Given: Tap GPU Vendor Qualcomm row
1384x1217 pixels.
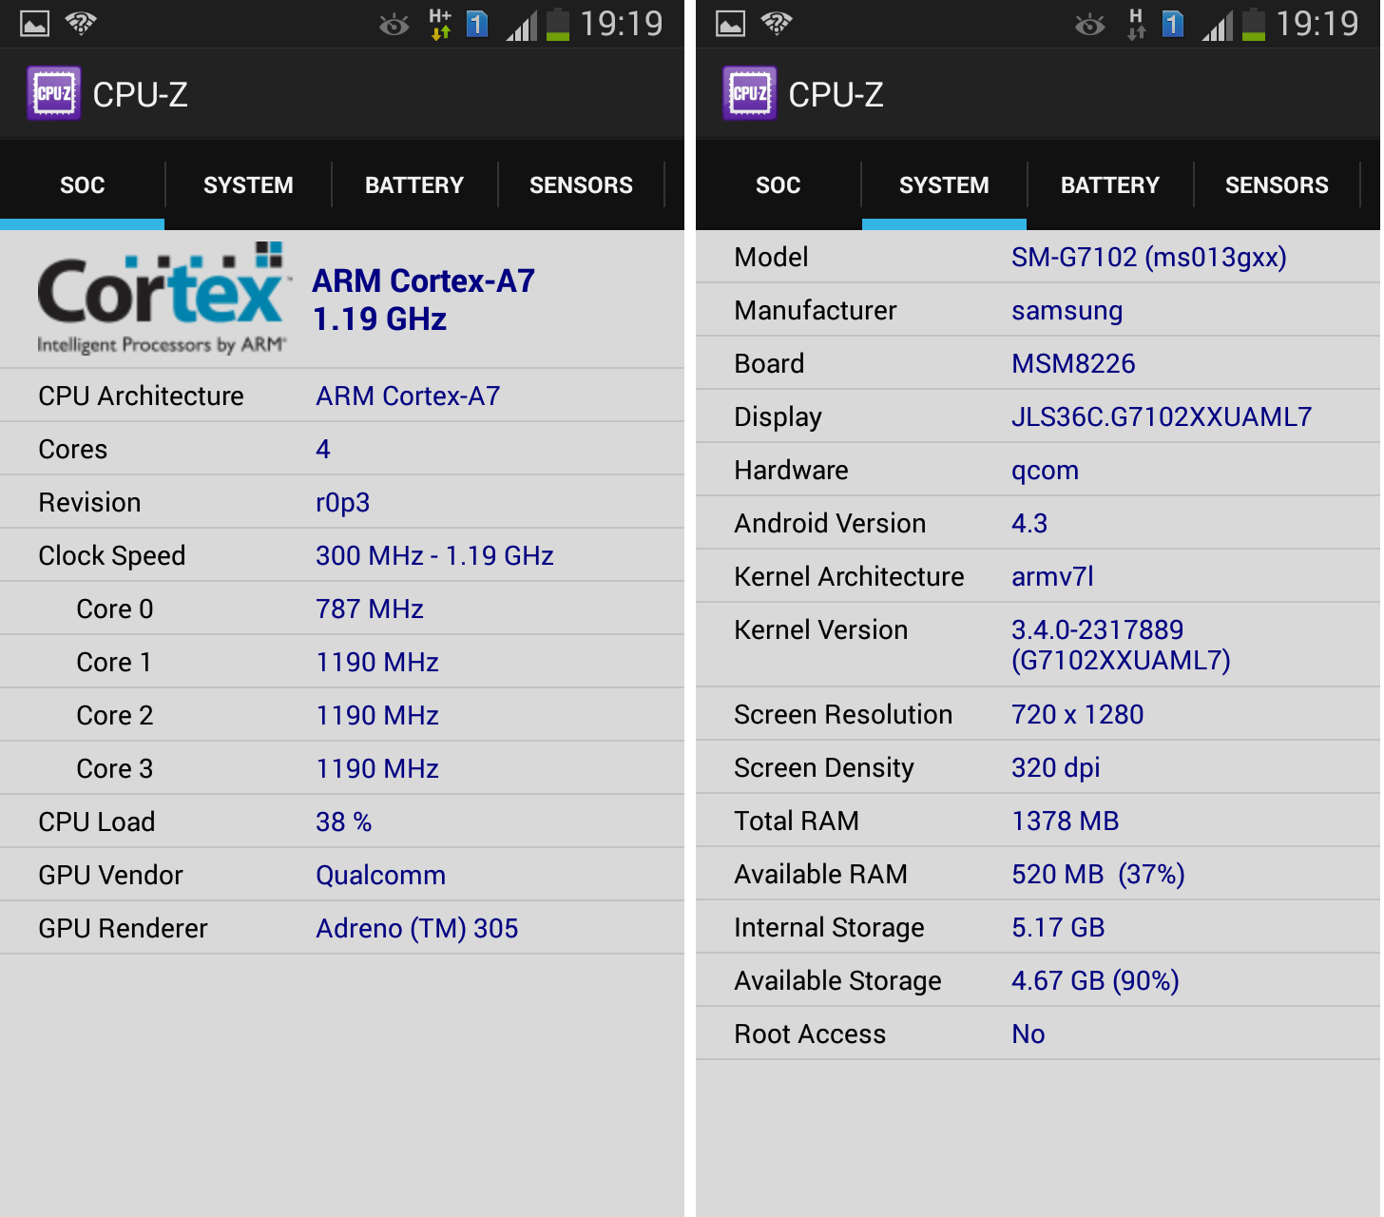Looking at the screenshot, I should [x=342, y=875].
